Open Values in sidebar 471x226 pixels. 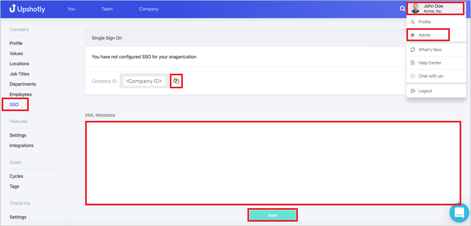click(16, 54)
